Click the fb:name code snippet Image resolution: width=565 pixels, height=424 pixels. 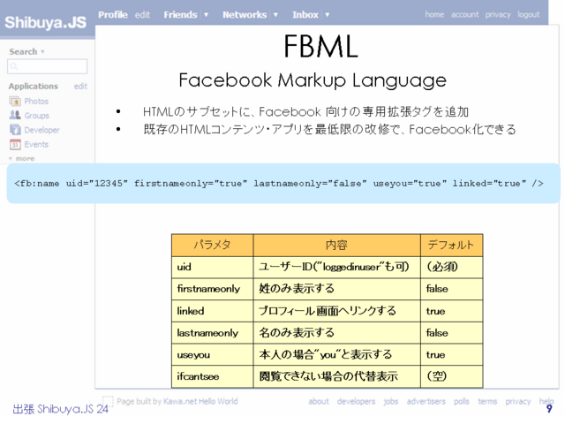279,183
